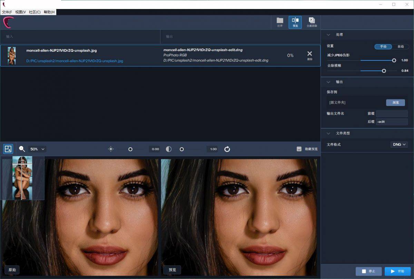Click the 隐藏预览 hide preview icon
This screenshot has height=279, width=414.
coord(299,149)
